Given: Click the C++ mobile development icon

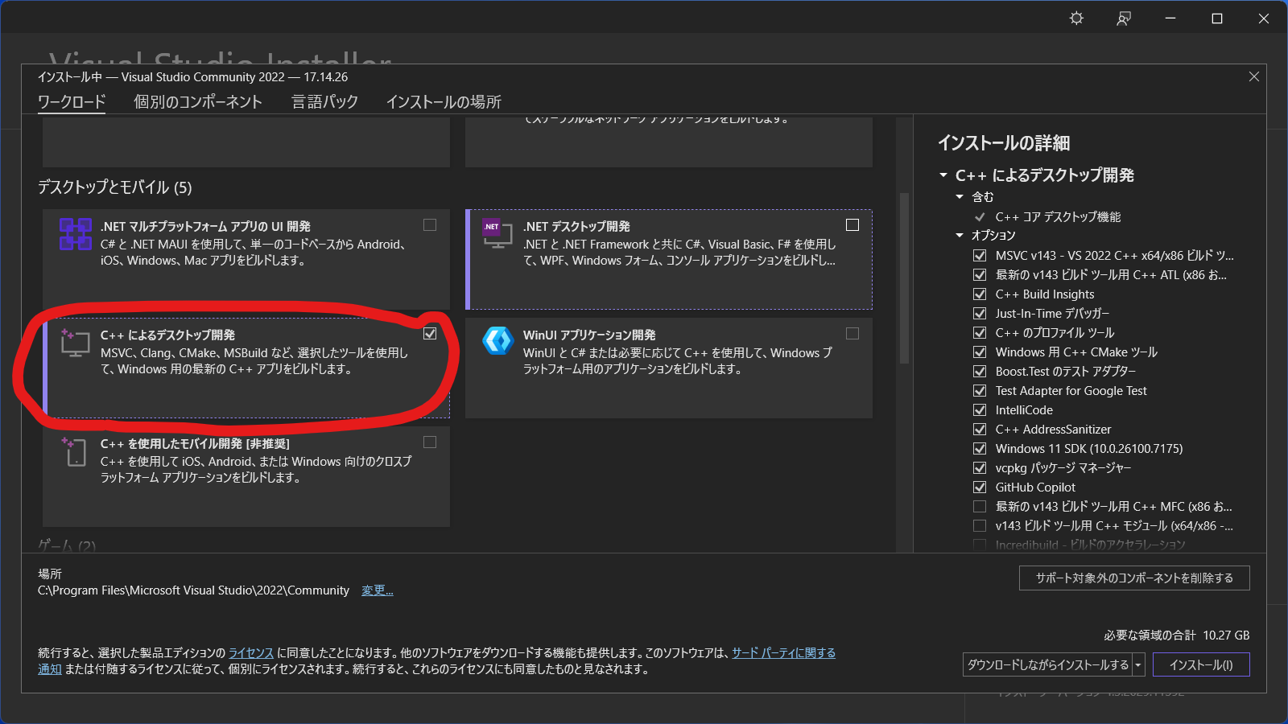Looking at the screenshot, I should tap(74, 451).
